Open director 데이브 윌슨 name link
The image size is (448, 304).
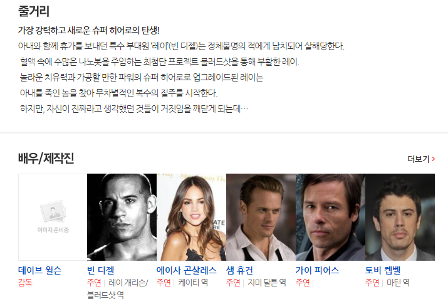(x=39, y=270)
